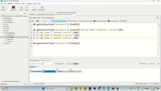Expand the usersdb database node
This screenshot has height=91, width=161.
pyautogui.click(x=3, y=43)
